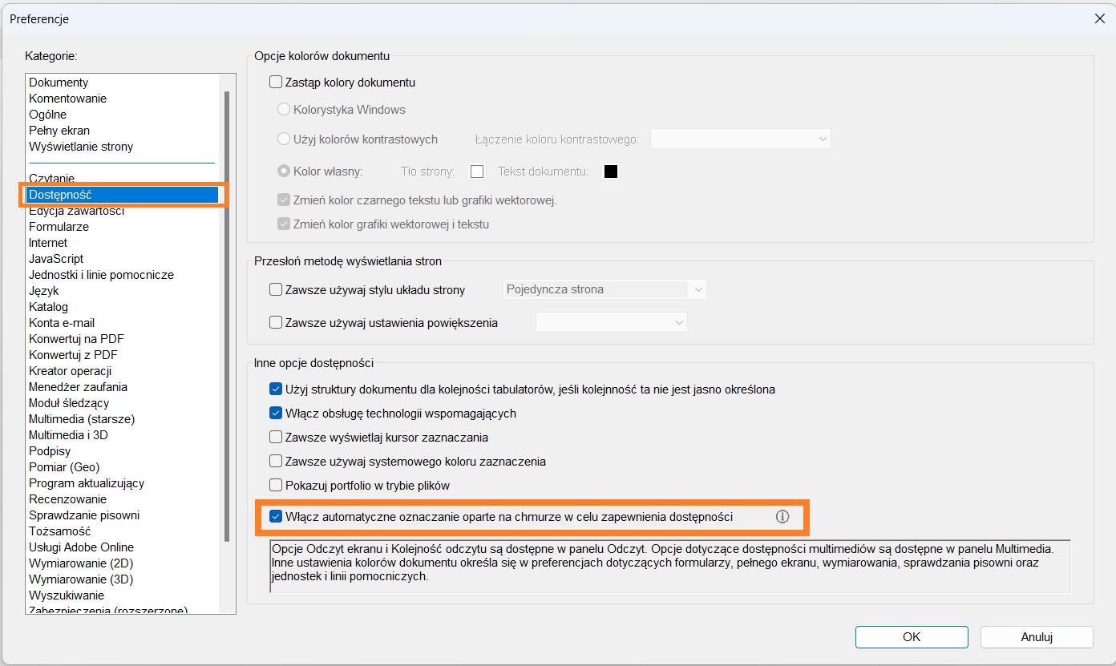Select Konwertuj z PDF category
1116x666 pixels.
pyautogui.click(x=73, y=355)
